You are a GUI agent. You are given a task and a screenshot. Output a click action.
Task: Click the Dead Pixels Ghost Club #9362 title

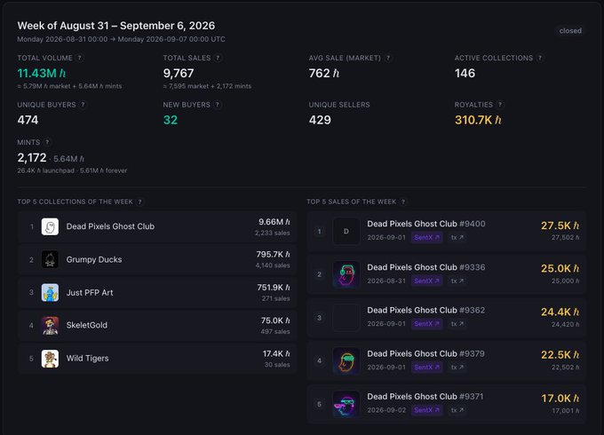tap(426, 310)
